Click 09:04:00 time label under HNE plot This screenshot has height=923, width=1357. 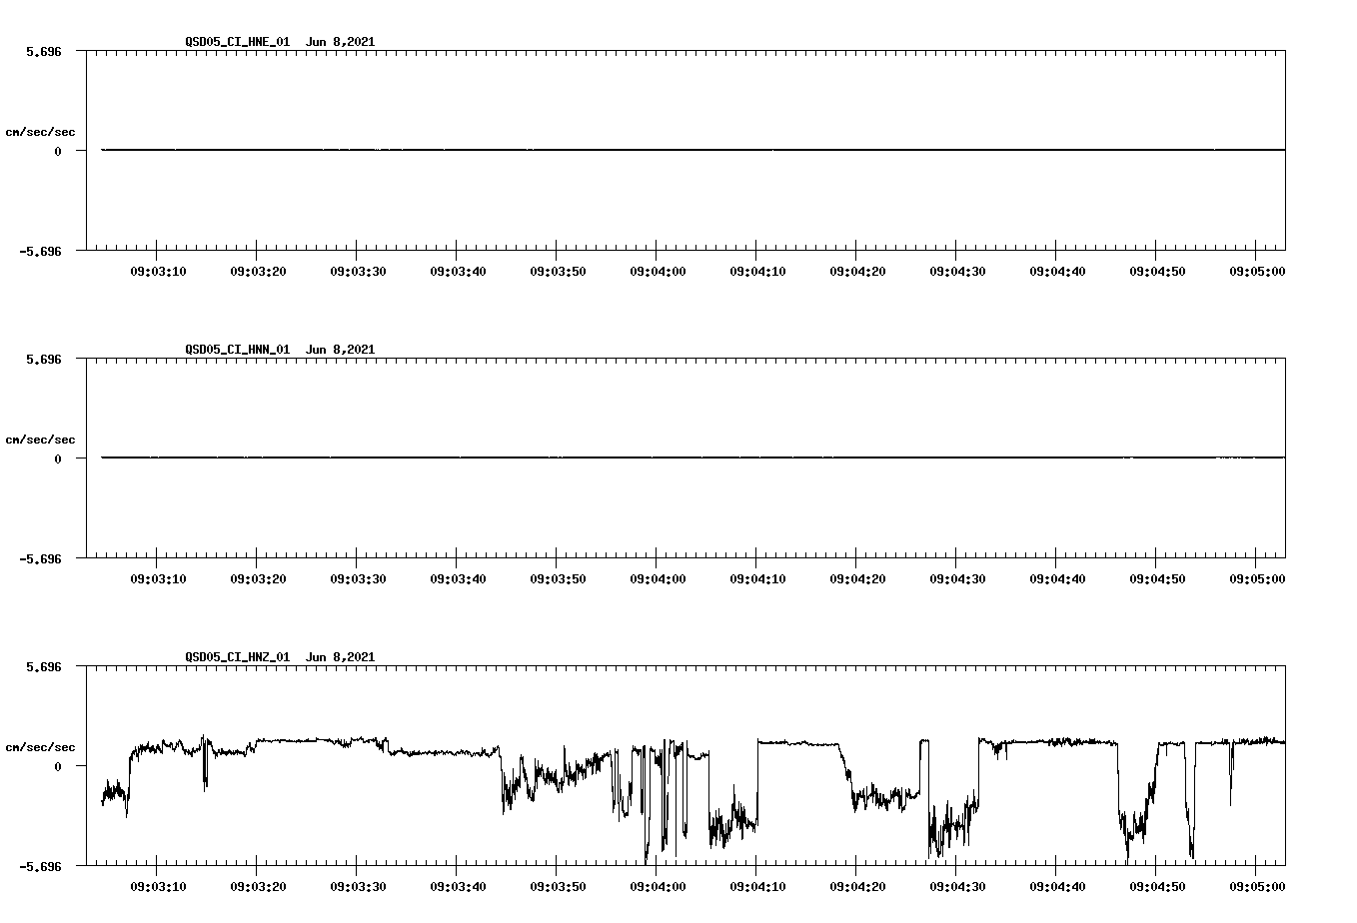pos(658,272)
